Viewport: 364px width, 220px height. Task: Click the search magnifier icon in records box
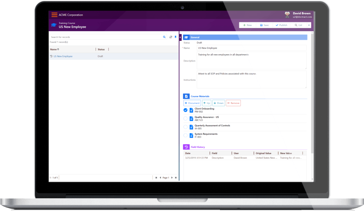point(164,37)
